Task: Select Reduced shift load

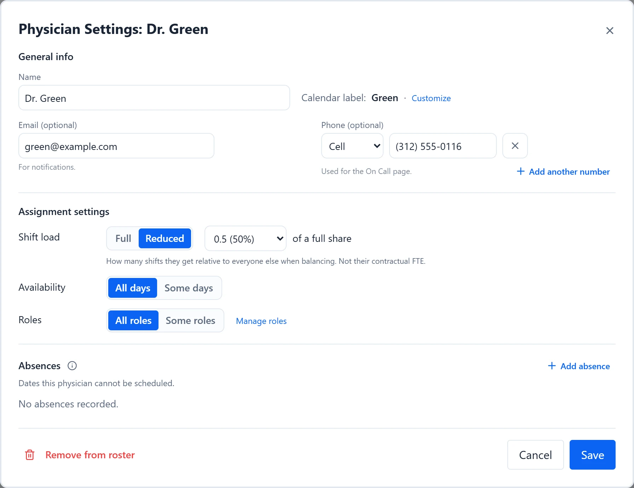Action: pos(165,238)
